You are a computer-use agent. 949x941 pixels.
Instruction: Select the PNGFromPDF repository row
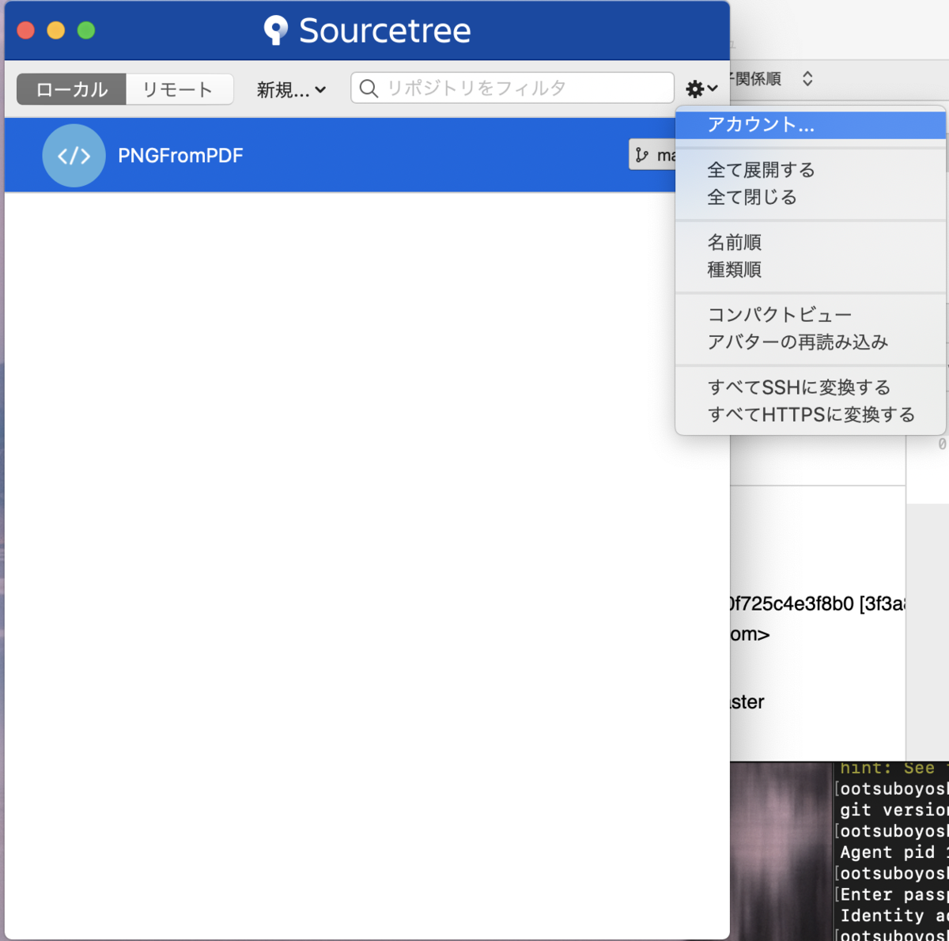[340, 155]
